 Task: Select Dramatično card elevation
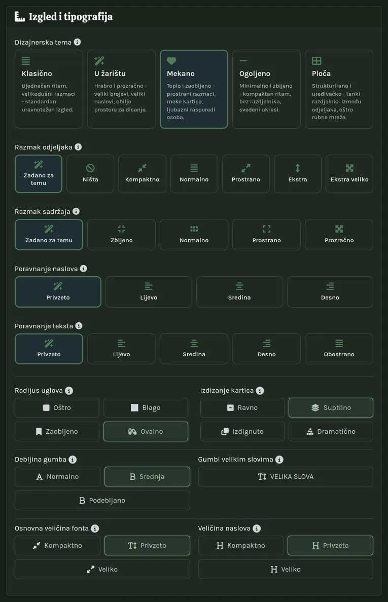[x=331, y=432]
